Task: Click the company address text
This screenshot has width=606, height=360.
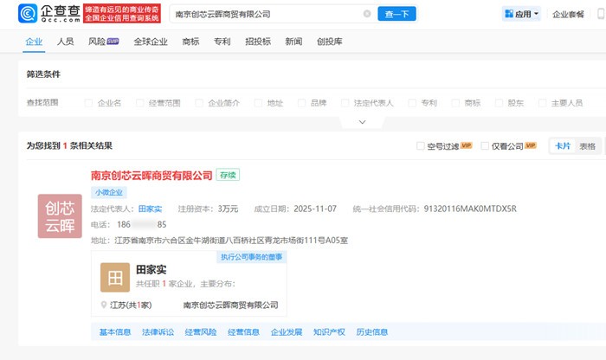Action: (231, 241)
